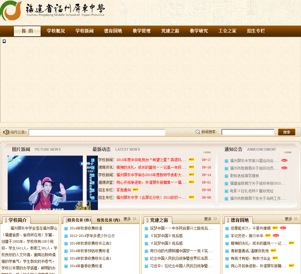Click NEW badge after 福州屏东中学第31届运动会

click(284, 160)
